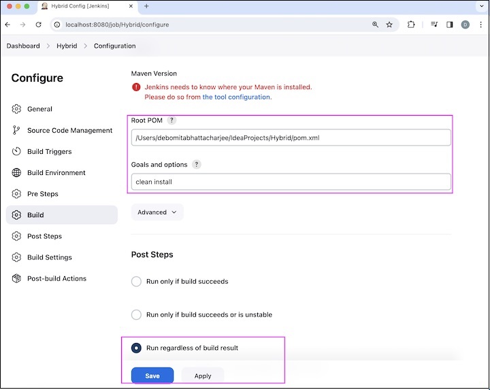490x390 pixels.
Task: Click the Goals and options help icon
Action: pyautogui.click(x=197, y=165)
